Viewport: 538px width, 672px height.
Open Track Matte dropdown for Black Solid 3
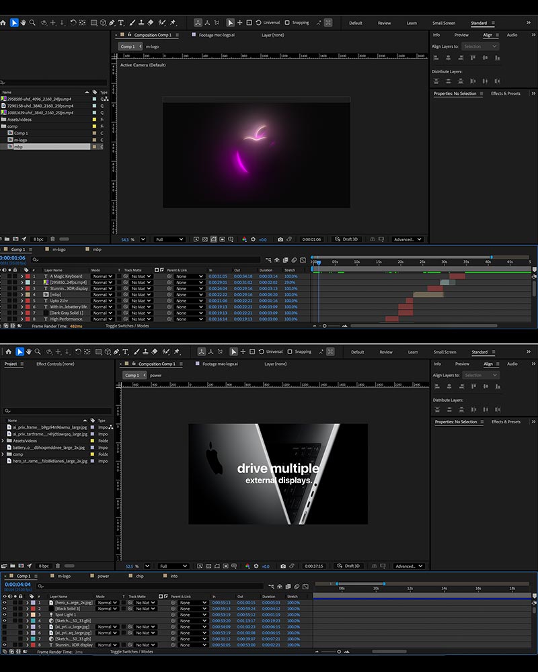143,609
